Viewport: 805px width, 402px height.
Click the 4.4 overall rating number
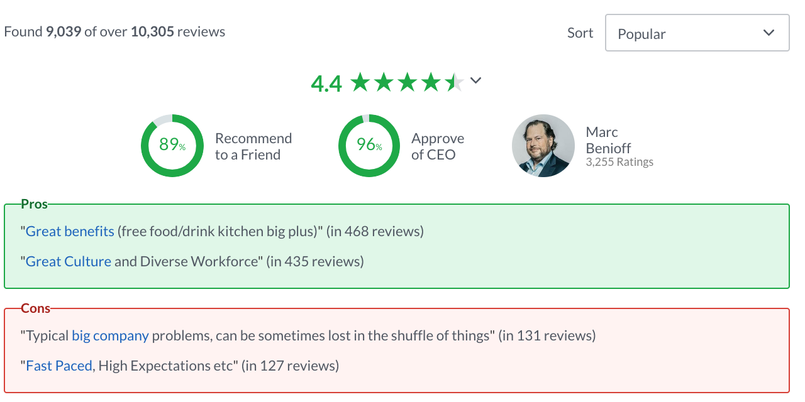(x=326, y=83)
